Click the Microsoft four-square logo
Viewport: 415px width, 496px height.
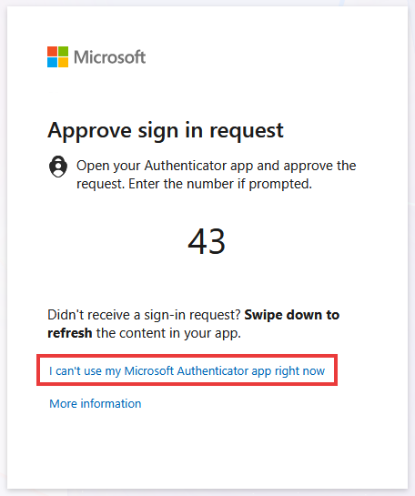pyautogui.click(x=57, y=57)
